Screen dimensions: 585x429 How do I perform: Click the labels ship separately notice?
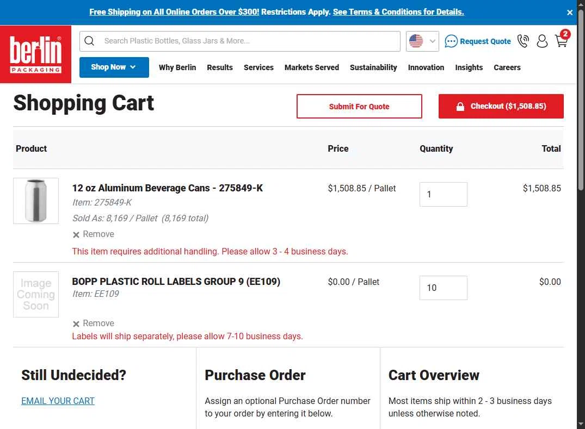187,336
